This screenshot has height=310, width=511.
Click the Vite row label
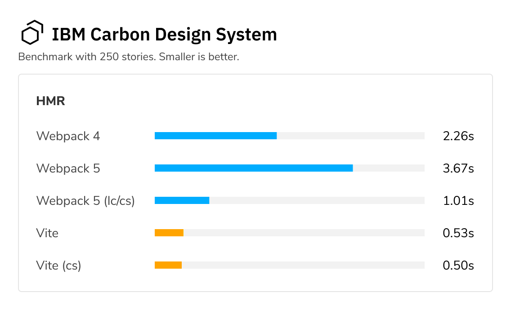[47, 233]
